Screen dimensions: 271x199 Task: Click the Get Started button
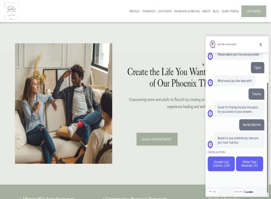(x=254, y=11)
